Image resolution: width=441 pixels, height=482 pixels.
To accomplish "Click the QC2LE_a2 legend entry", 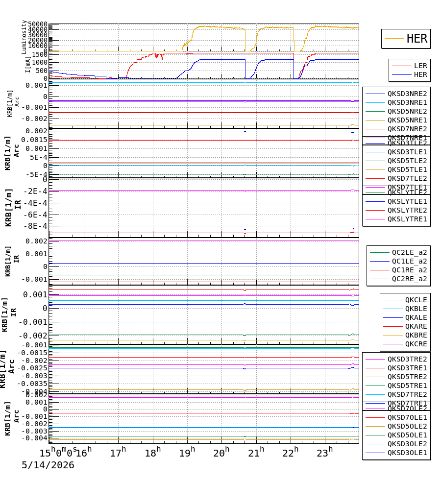I will click(x=409, y=253).
